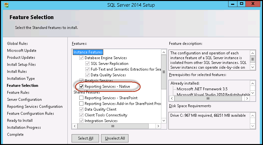
Task: Minimize the SQL Server 2014 Setup window
Action: point(233,4)
